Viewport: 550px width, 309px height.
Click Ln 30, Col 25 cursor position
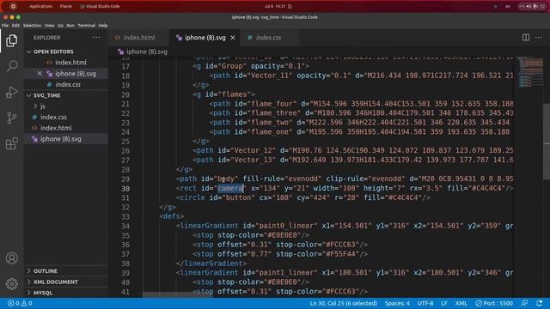[x=344, y=303]
